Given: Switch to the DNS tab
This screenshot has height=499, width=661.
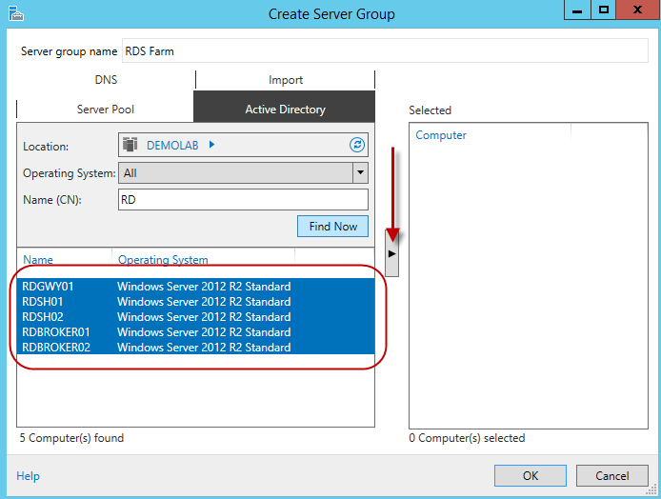Looking at the screenshot, I should click(106, 80).
